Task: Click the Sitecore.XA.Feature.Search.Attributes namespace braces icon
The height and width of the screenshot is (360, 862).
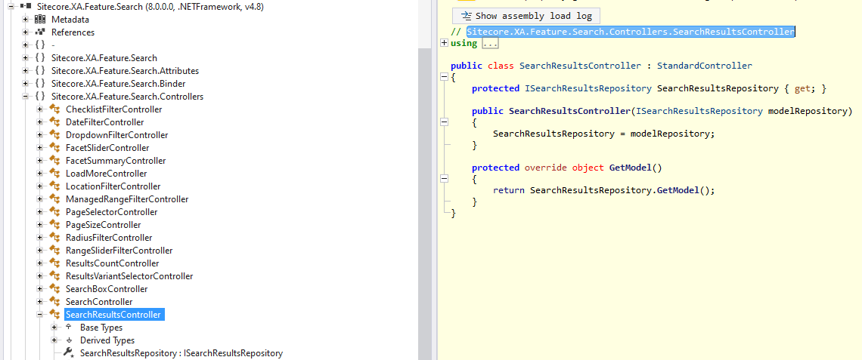Action: pos(39,71)
